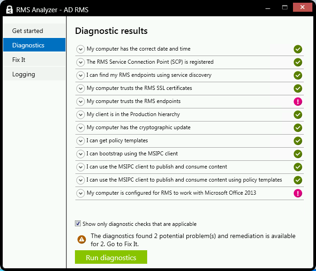
Task: Click the red alert icon for Microsoft Office 2013 check
Action: (298, 193)
